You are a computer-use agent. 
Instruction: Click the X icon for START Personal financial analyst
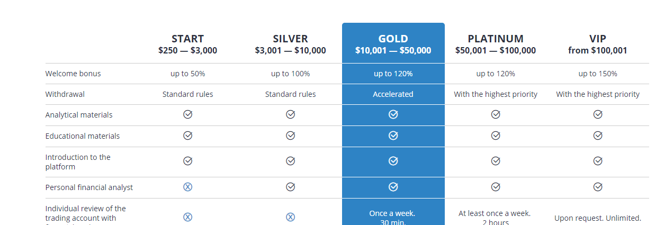[187, 187]
